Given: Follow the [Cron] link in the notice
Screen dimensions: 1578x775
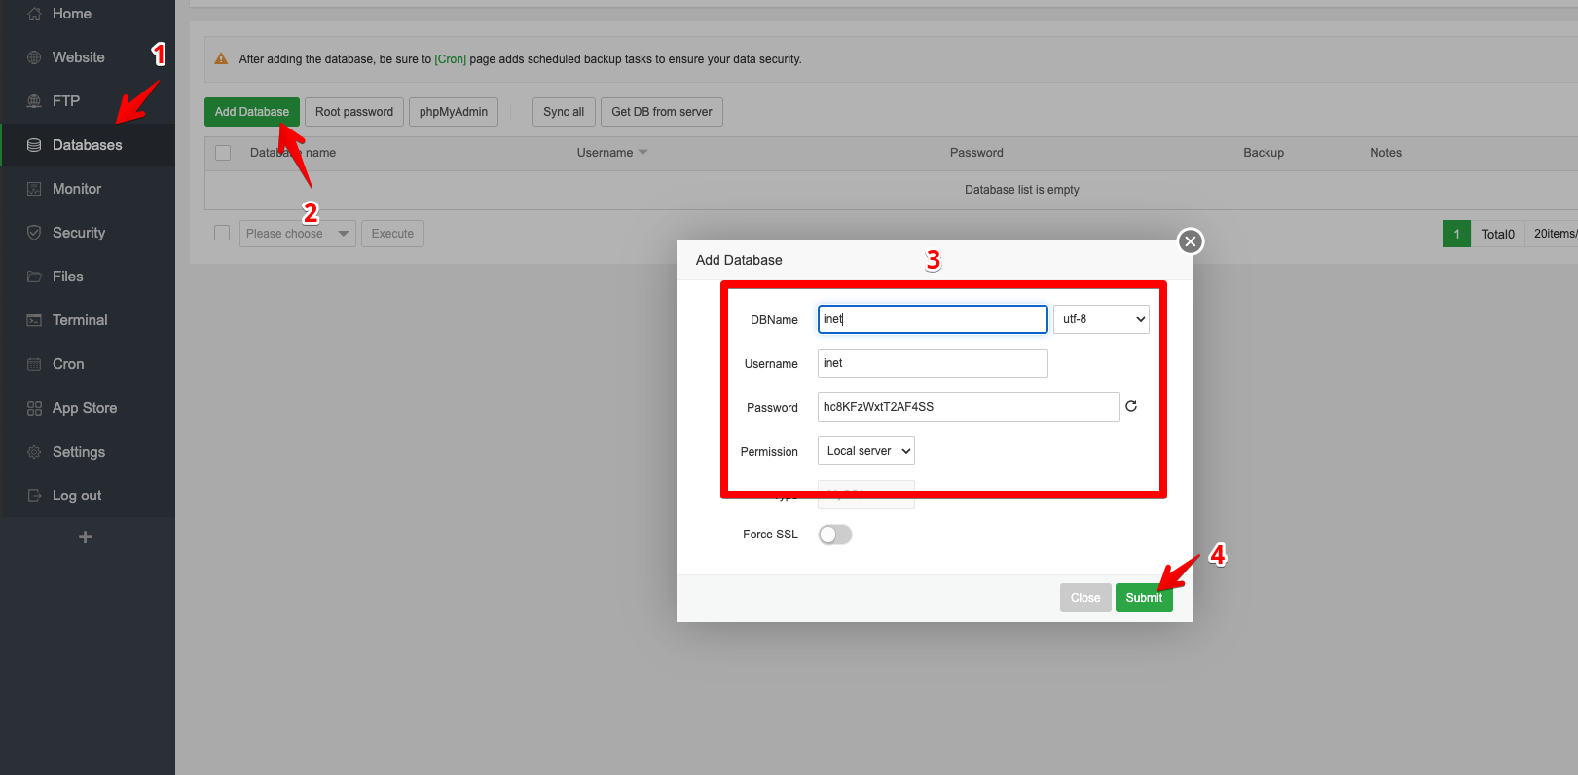Looking at the screenshot, I should pyautogui.click(x=451, y=59).
